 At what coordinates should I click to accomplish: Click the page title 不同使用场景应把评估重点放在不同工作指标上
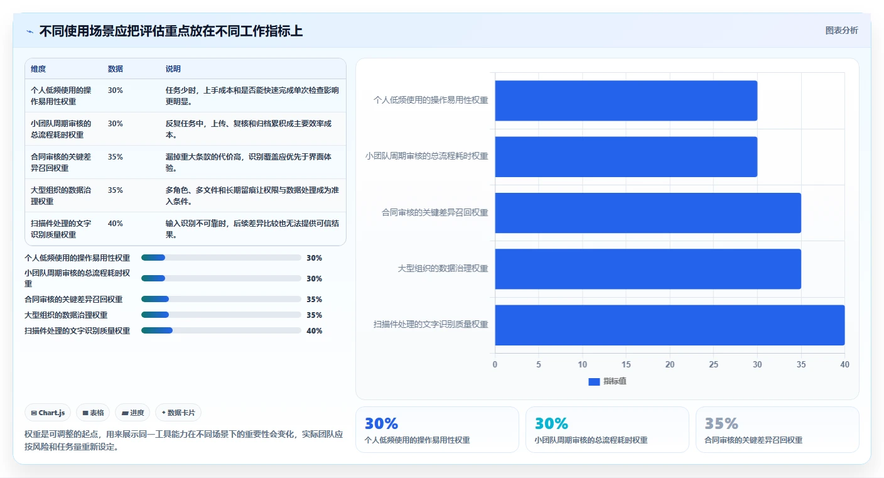(171, 31)
